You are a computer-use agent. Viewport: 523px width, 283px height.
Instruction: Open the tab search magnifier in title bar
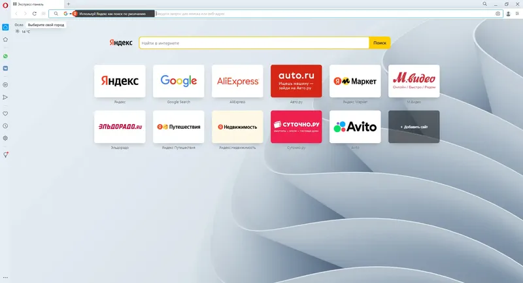pyautogui.click(x=484, y=4)
